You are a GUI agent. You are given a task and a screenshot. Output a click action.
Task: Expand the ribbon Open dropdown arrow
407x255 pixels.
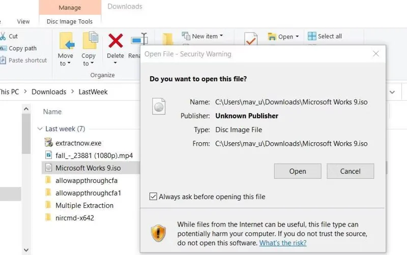pyautogui.click(x=297, y=36)
